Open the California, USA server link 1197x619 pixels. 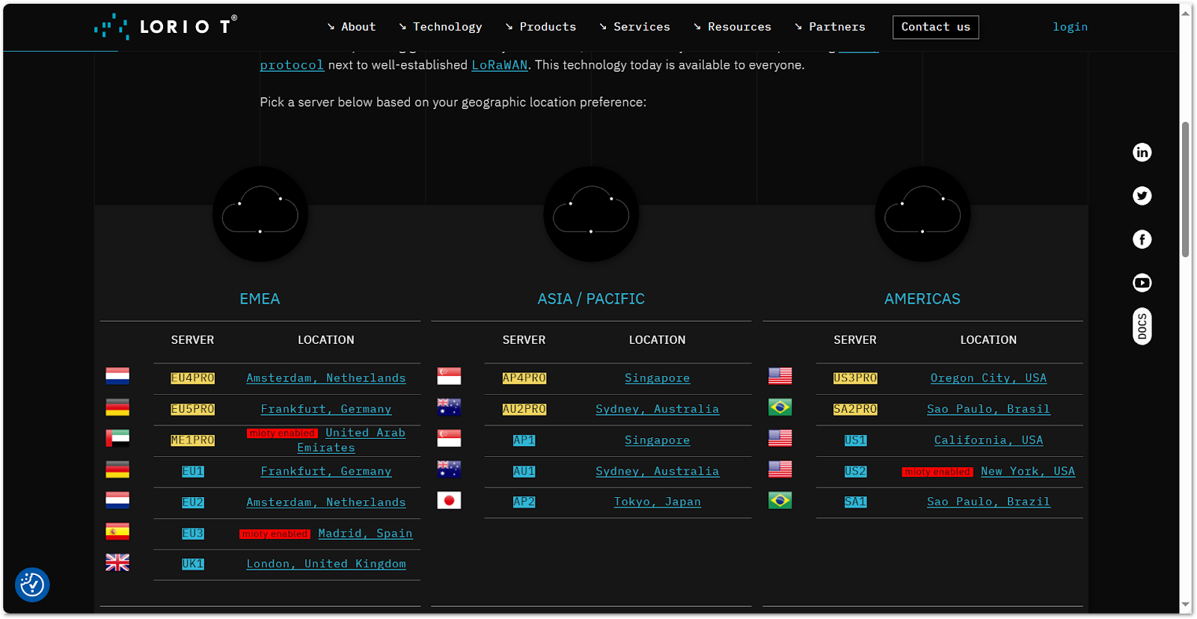[988, 440]
